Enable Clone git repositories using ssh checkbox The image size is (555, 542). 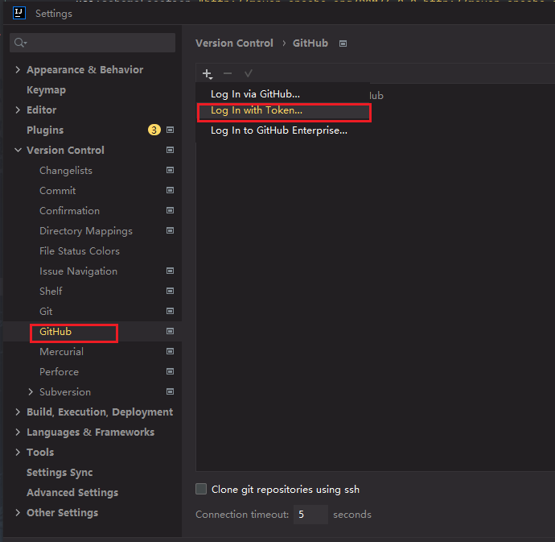tap(201, 489)
